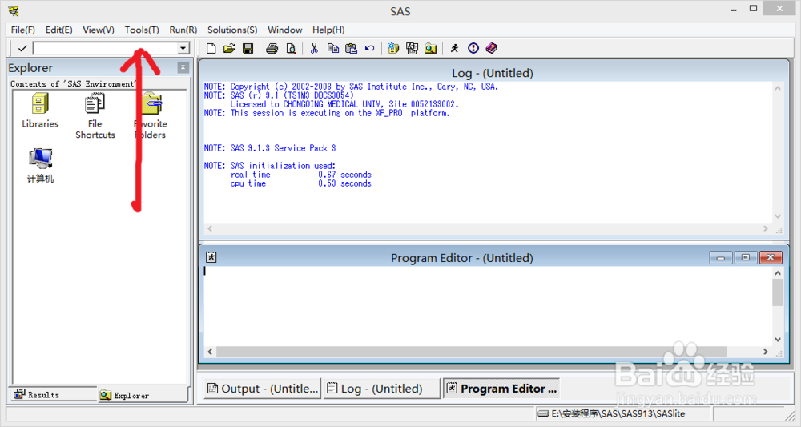Screen dimensions: 801x427
Task: Open the Libraries icon in Explorer
Action: point(40,111)
